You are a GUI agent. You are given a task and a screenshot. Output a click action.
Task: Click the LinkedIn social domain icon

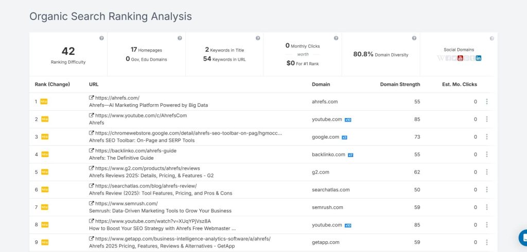(x=479, y=58)
